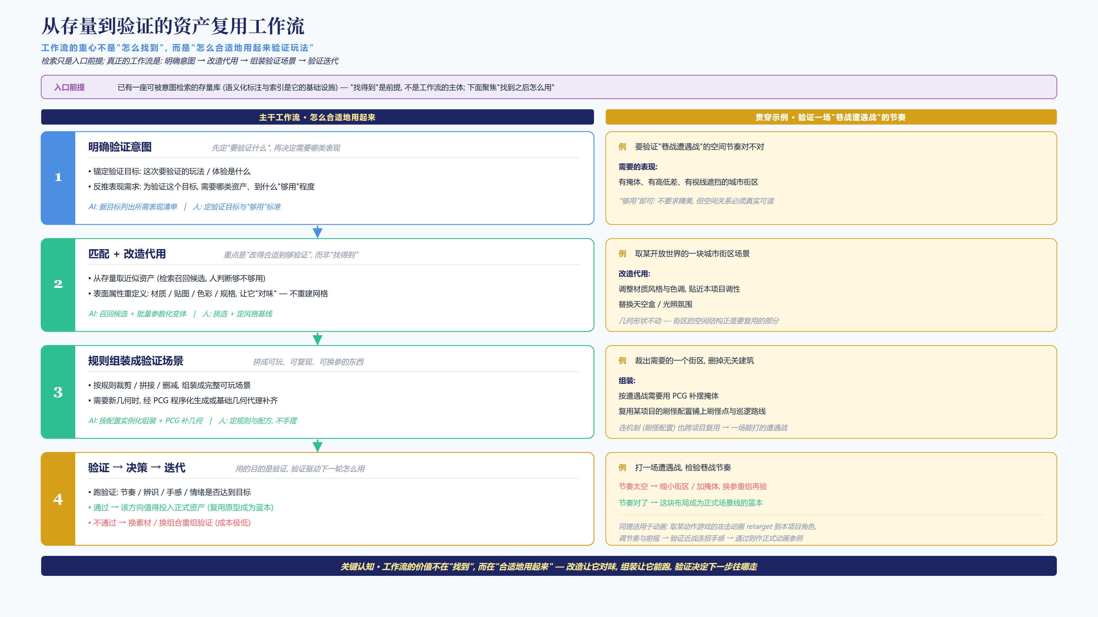The width and height of the screenshot is (1098, 617).
Task: Click the italic line 调节奏与前摇 → 验证近战连招手感
Action: click(x=711, y=538)
